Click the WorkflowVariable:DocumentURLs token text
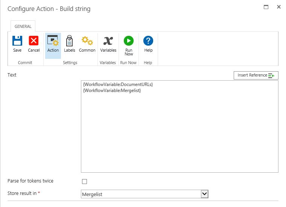This screenshot has width=286, height=207. point(118,84)
